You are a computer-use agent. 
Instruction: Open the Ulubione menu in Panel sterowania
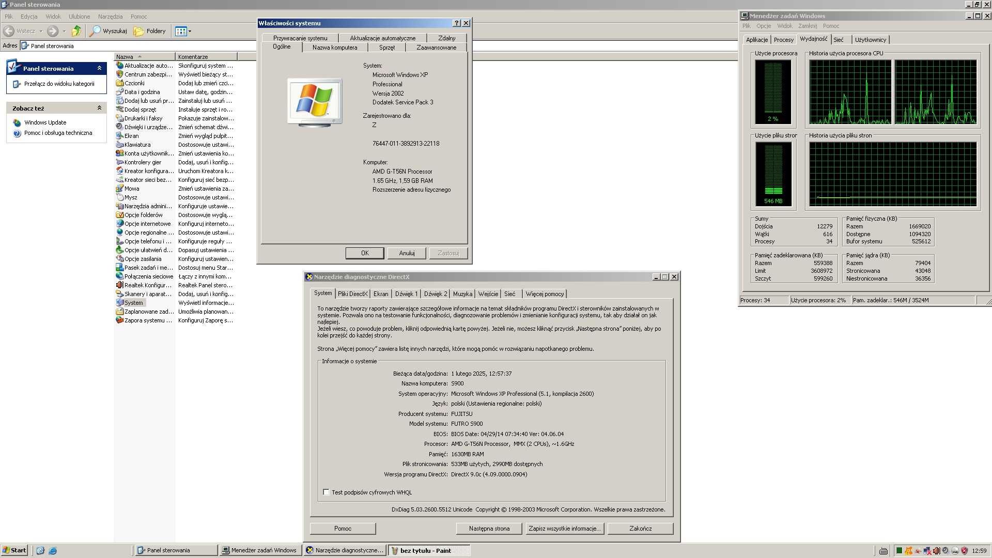pyautogui.click(x=79, y=17)
